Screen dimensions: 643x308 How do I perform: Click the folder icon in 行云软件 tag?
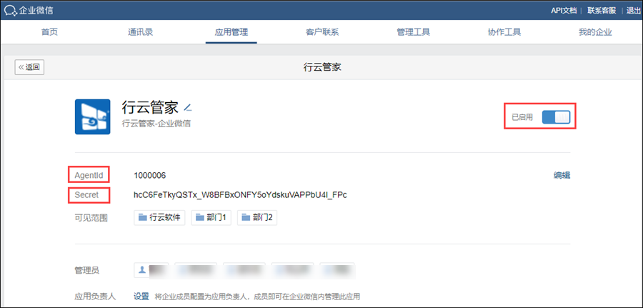[143, 218]
